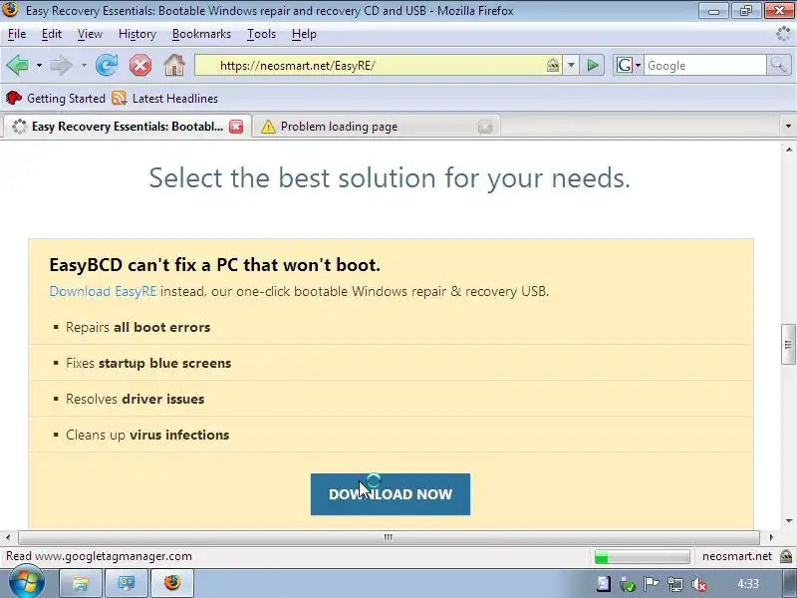Viewport: 797px width, 598px height.
Task: Open the History menu
Action: coord(137,34)
